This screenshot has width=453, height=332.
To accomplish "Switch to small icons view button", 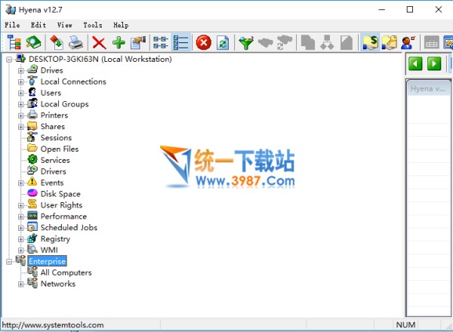I will (161, 43).
